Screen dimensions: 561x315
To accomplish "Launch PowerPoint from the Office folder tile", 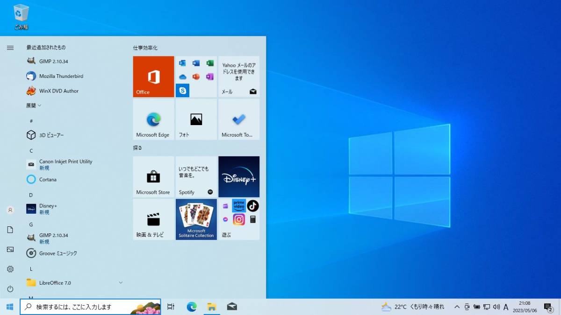I will click(x=196, y=77).
